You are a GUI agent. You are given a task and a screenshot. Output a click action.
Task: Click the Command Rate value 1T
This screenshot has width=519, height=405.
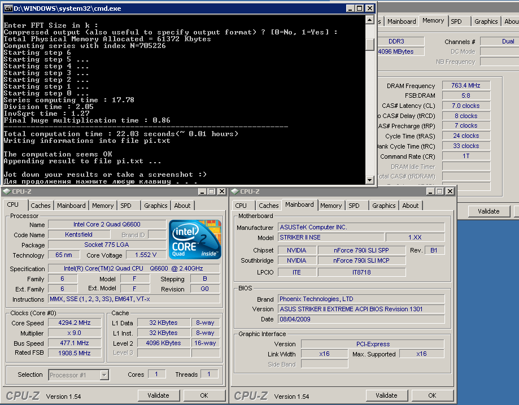click(466, 156)
